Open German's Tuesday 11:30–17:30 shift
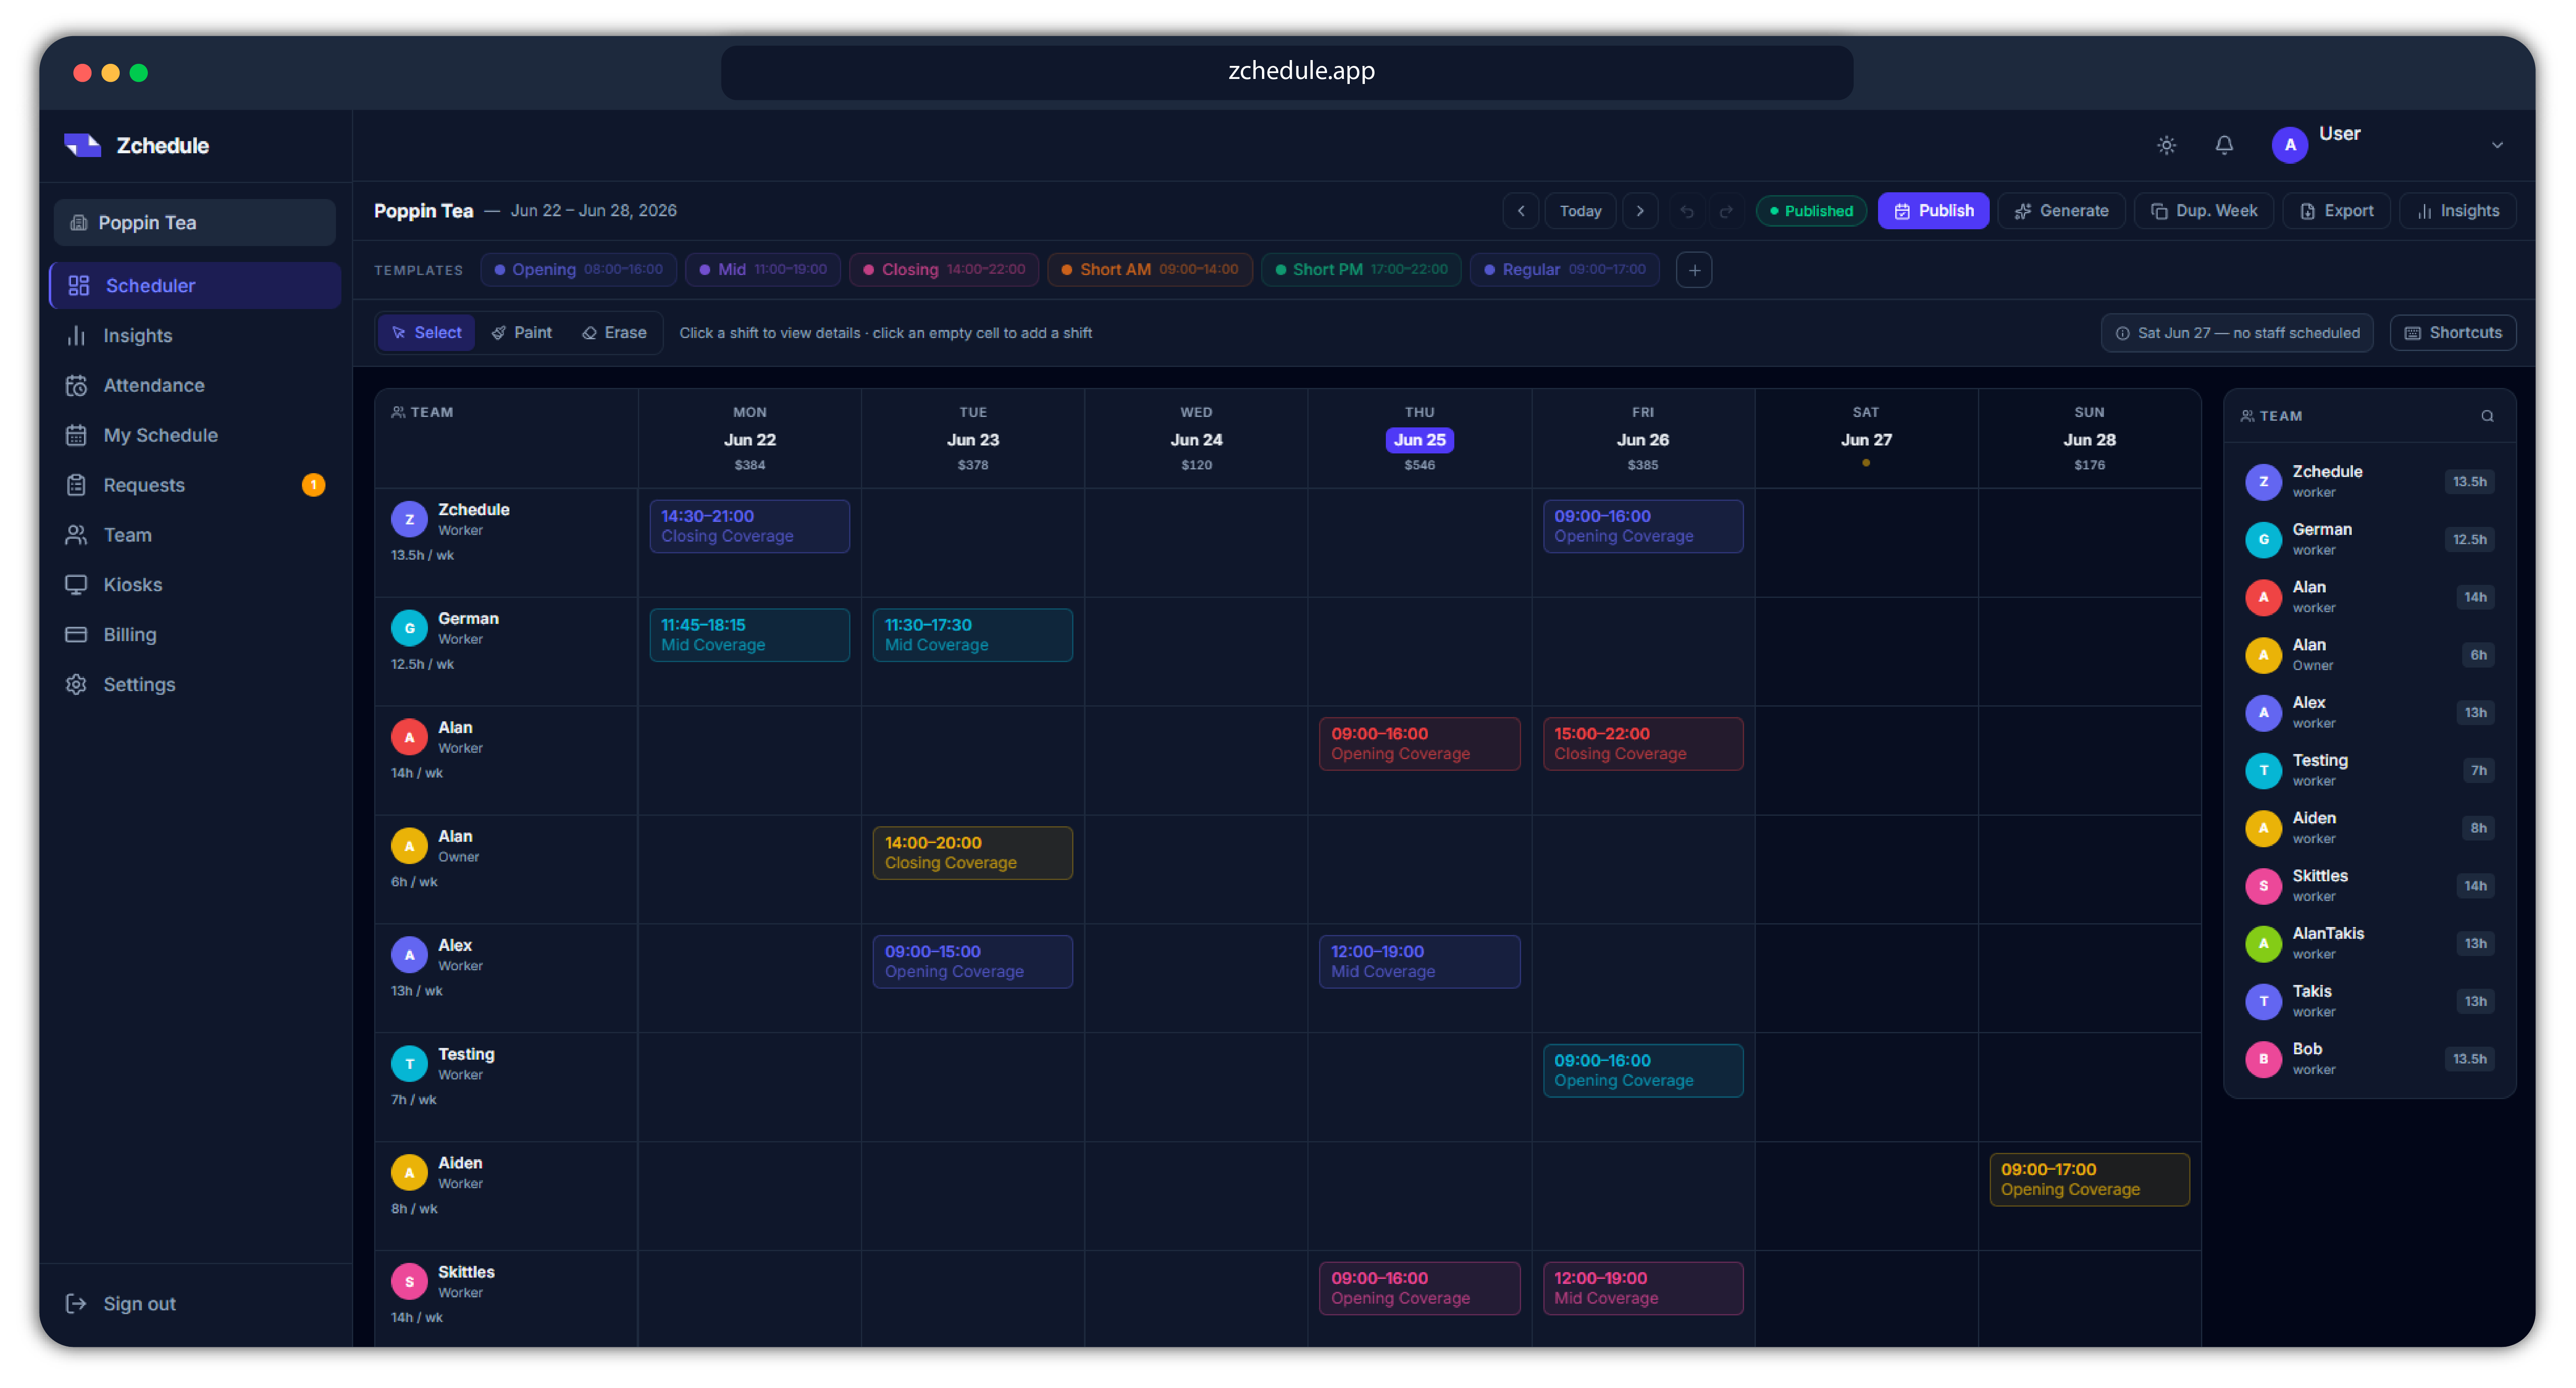Viewport: 2576px width, 1388px height. coord(972,635)
